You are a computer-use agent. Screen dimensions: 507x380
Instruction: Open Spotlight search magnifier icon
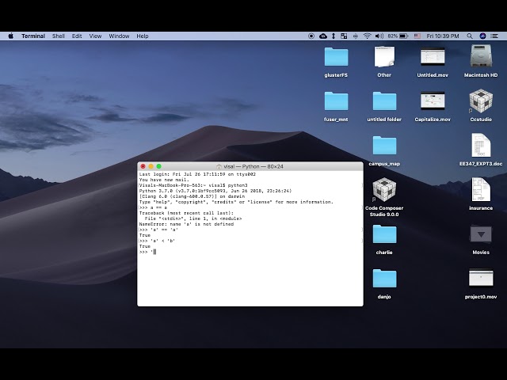[471, 36]
